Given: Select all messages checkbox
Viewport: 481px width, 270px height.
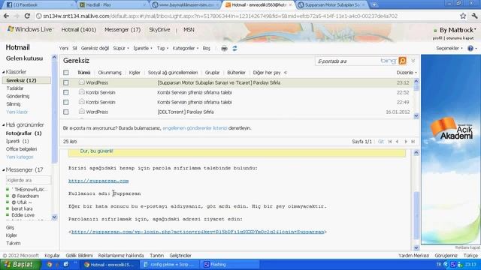Looking at the screenshot, I should point(65,73).
